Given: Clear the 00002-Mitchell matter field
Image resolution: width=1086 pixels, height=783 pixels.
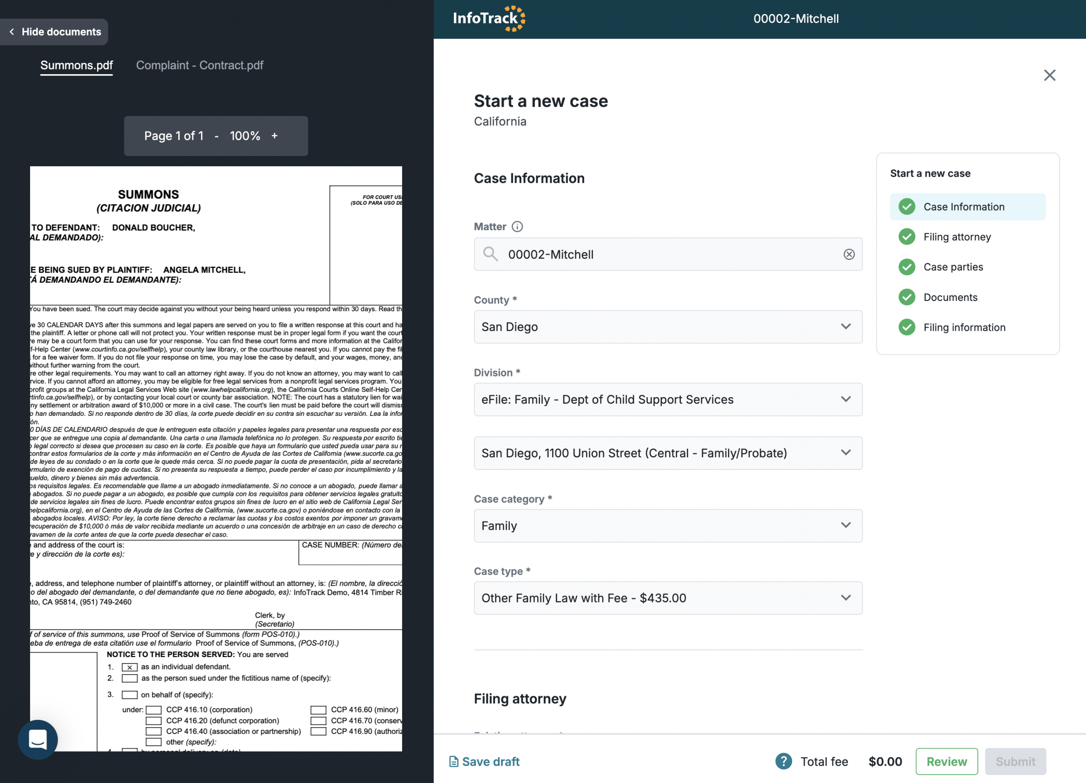Looking at the screenshot, I should click(848, 254).
